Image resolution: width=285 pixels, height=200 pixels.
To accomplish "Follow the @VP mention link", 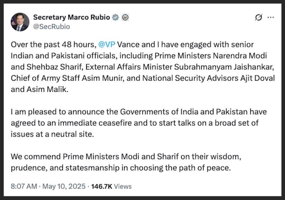I will pyautogui.click(x=106, y=45).
